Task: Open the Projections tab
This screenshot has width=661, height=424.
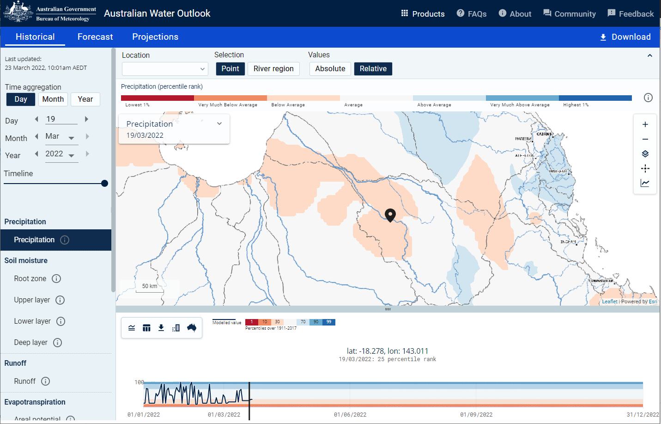Action: coord(155,37)
